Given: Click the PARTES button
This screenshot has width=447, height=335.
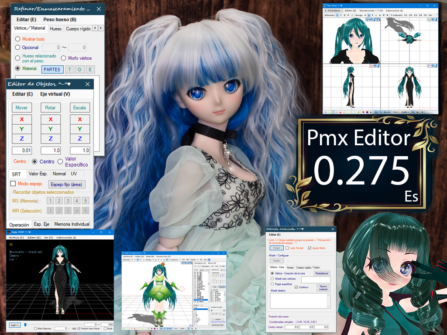Looking at the screenshot, I should pyautogui.click(x=52, y=69).
